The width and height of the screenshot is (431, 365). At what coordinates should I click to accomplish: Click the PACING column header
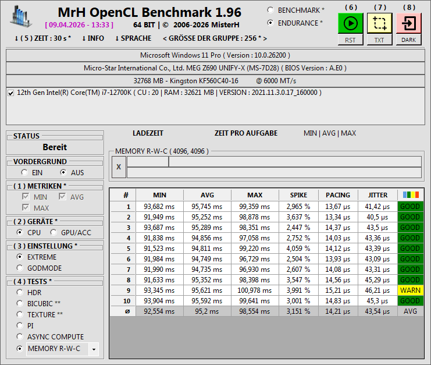(338, 195)
